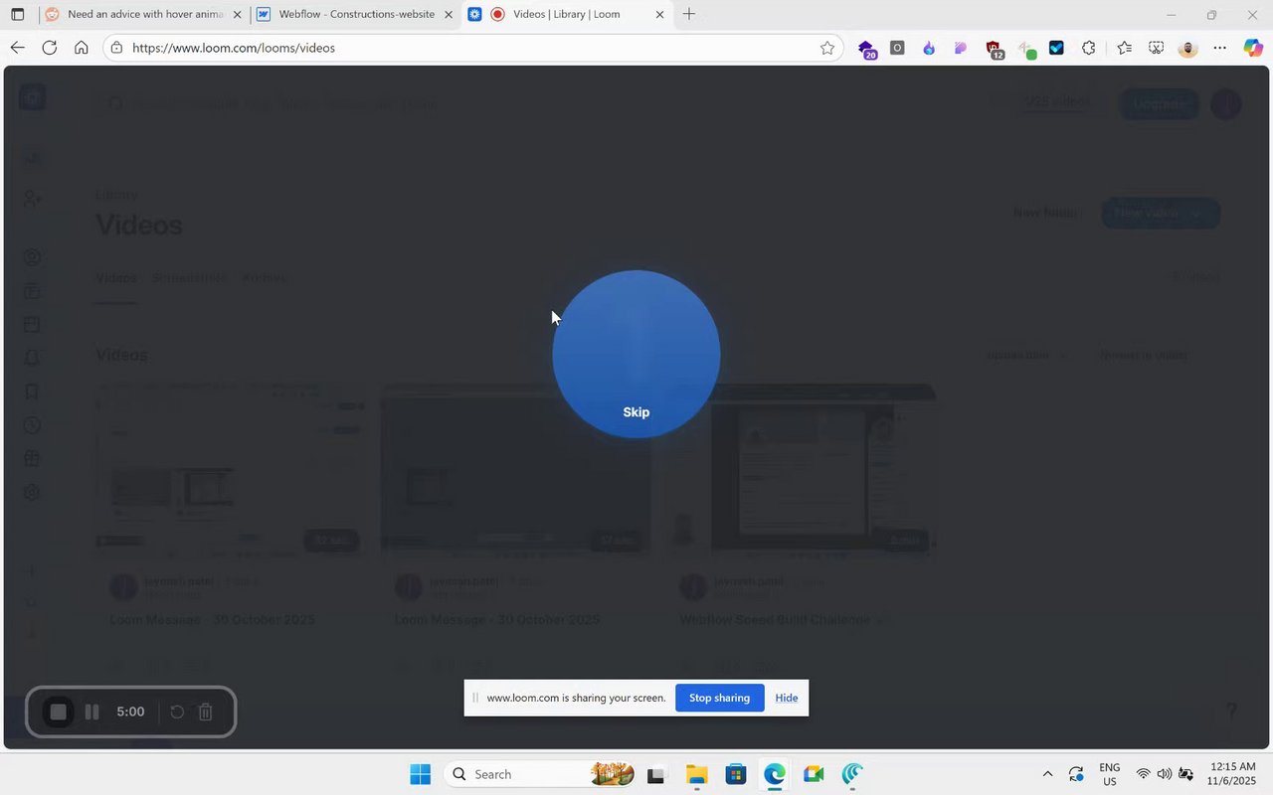Screen dimensions: 1273x795
Task: Open the Wi-Fi network settings icon
Action: click(1143, 774)
